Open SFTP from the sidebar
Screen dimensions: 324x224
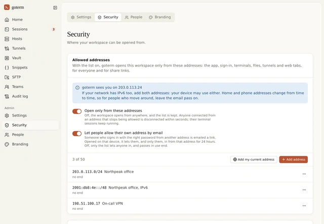click(x=30, y=77)
